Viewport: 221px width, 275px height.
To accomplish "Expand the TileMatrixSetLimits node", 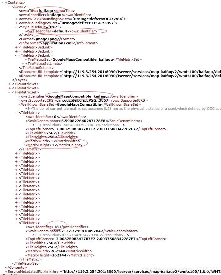I will click(23, 64).
